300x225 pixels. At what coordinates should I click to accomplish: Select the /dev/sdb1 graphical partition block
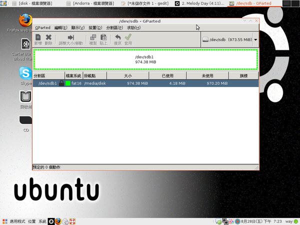click(145, 59)
